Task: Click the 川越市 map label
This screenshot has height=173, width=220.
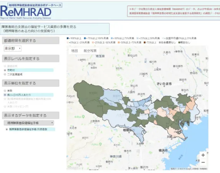Action: (x=143, y=74)
